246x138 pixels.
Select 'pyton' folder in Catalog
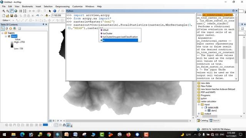pos(204,99)
